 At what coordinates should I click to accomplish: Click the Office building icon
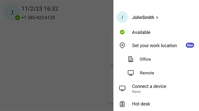point(131,59)
